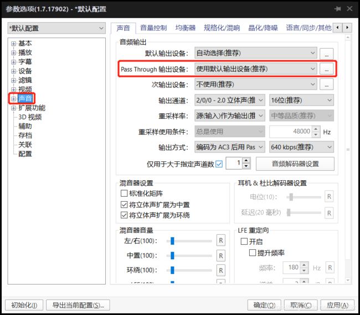The height and width of the screenshot is (315, 360).
Task: Click 确定(O) button
Action: (265, 305)
